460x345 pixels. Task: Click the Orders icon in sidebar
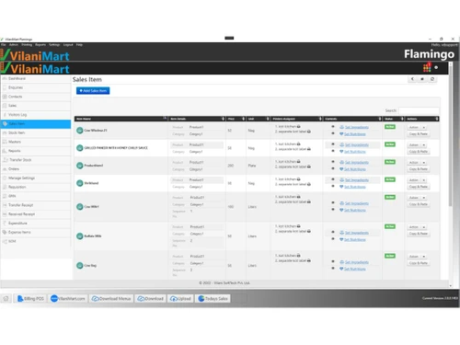point(5,169)
